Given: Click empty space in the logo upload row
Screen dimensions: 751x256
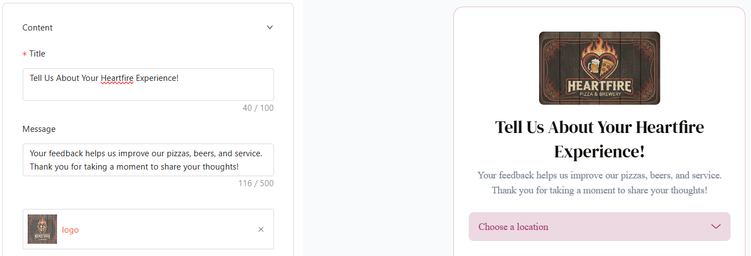Looking at the screenshot, I should coord(166,229).
